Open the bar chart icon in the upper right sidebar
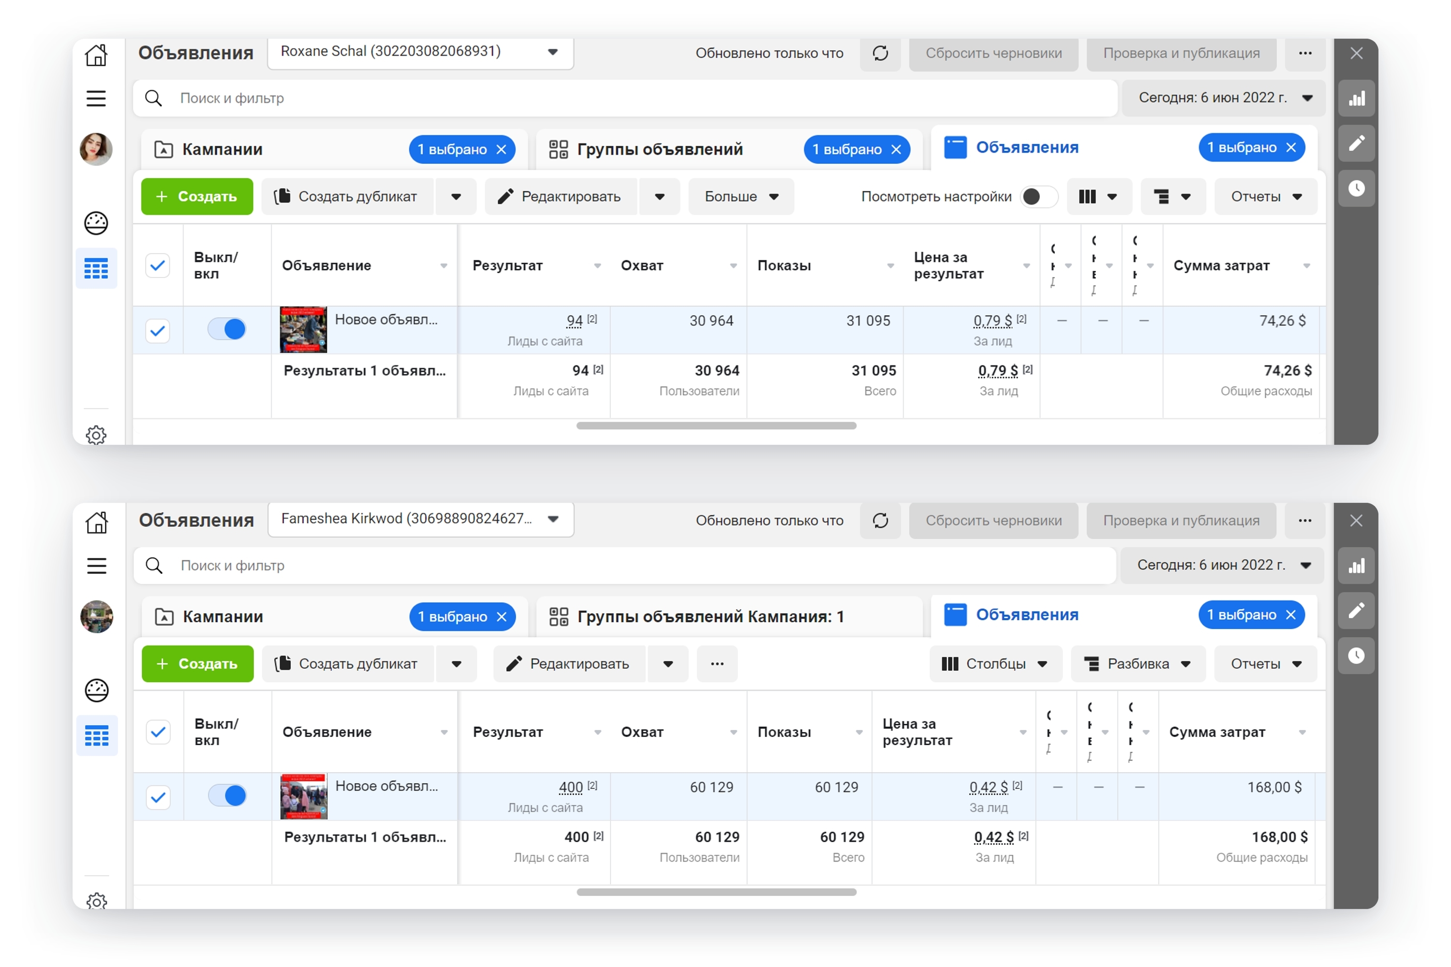 point(1356,98)
